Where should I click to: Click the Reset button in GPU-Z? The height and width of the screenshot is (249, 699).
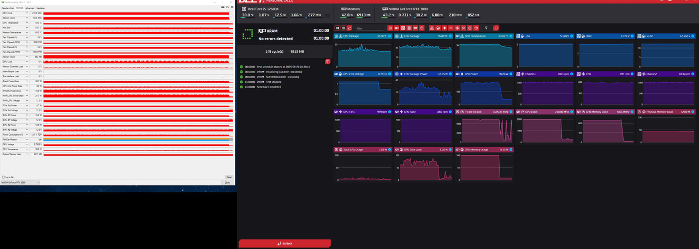click(229, 177)
